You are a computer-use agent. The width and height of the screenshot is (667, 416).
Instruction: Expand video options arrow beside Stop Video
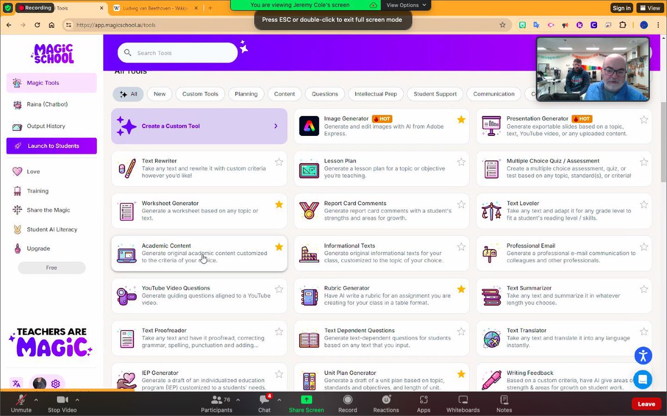point(78,399)
